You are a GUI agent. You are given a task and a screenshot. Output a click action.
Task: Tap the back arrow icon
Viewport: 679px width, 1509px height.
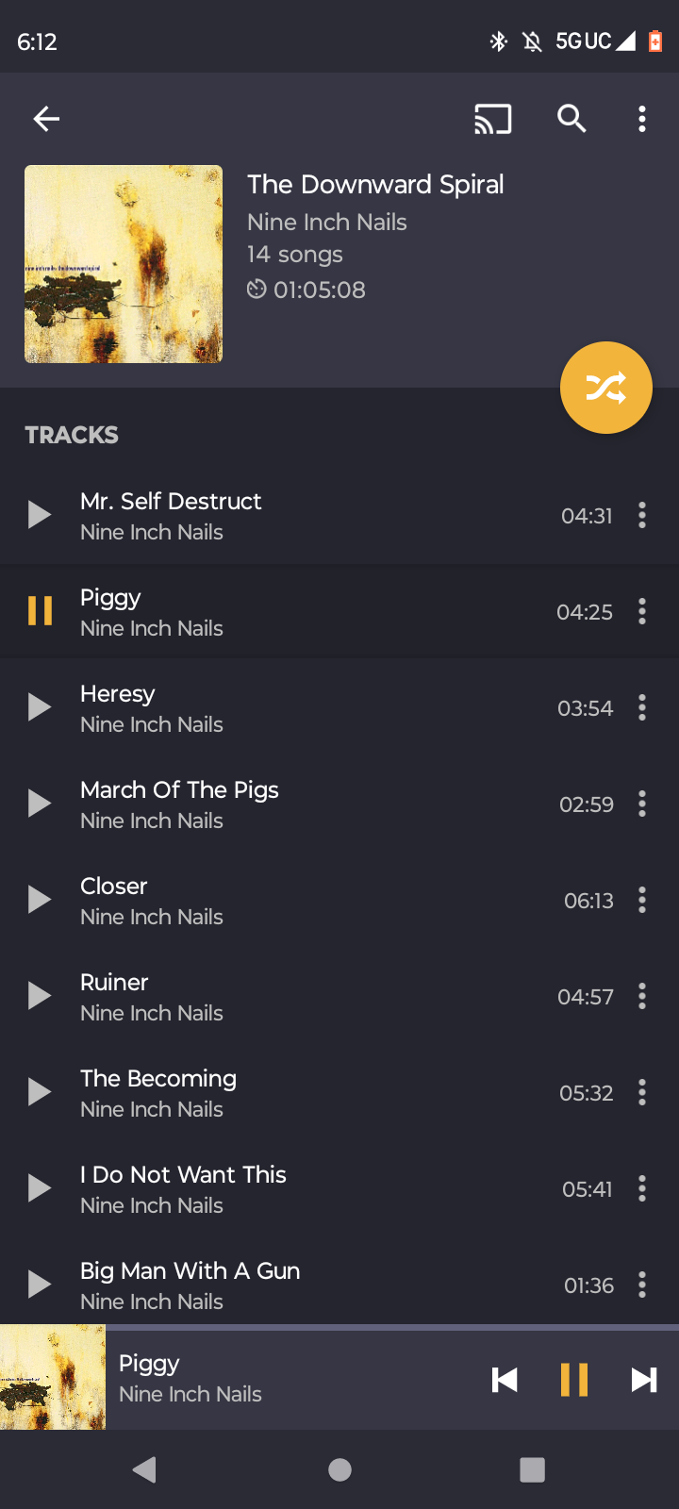pyautogui.click(x=46, y=119)
